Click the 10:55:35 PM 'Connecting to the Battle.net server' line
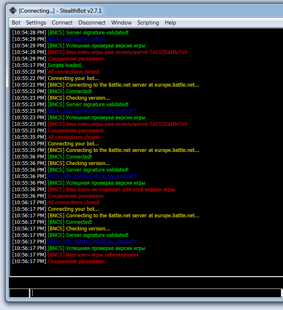Viewport: 283px width, 310px height. 106,150
